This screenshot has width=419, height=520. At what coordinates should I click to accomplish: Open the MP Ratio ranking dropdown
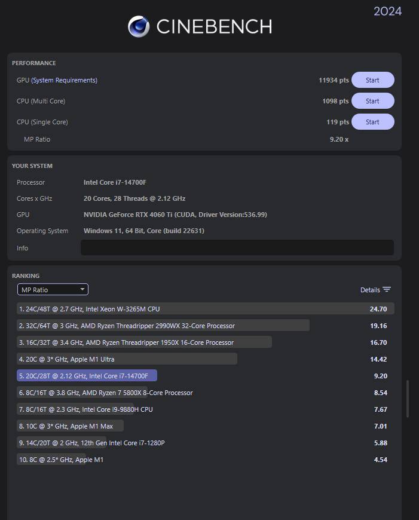[52, 289]
